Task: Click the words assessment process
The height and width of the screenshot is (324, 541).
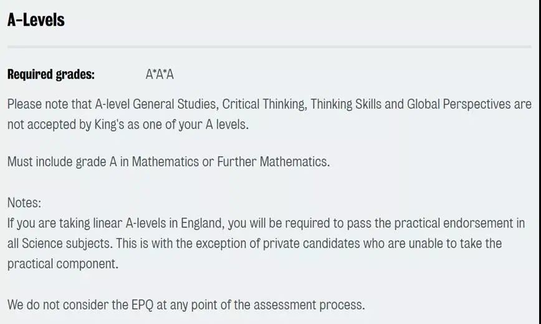Action: pyautogui.click(x=309, y=305)
